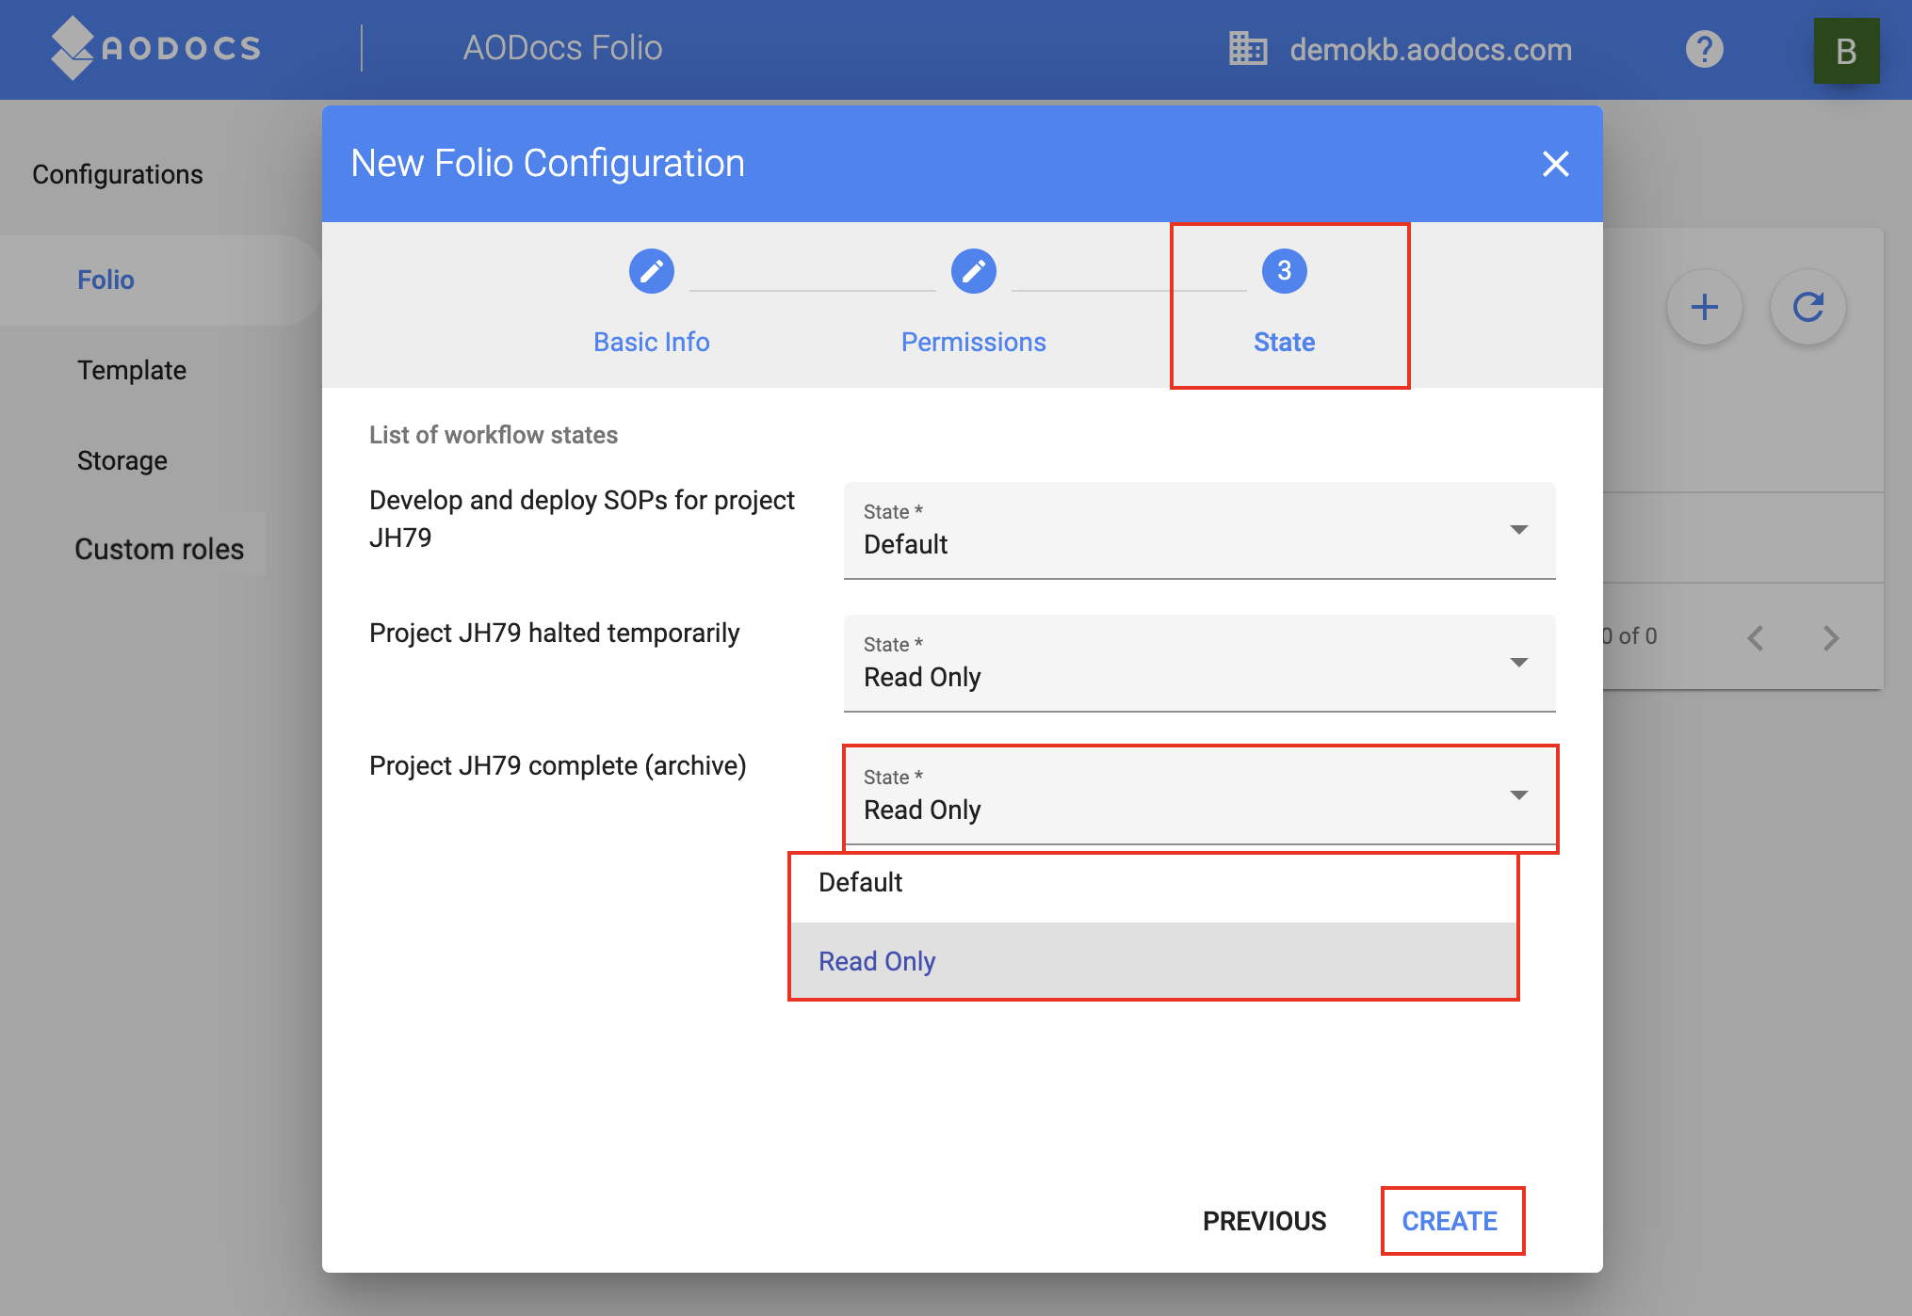
Task: Click the AODocs Folio title
Action: point(562,48)
